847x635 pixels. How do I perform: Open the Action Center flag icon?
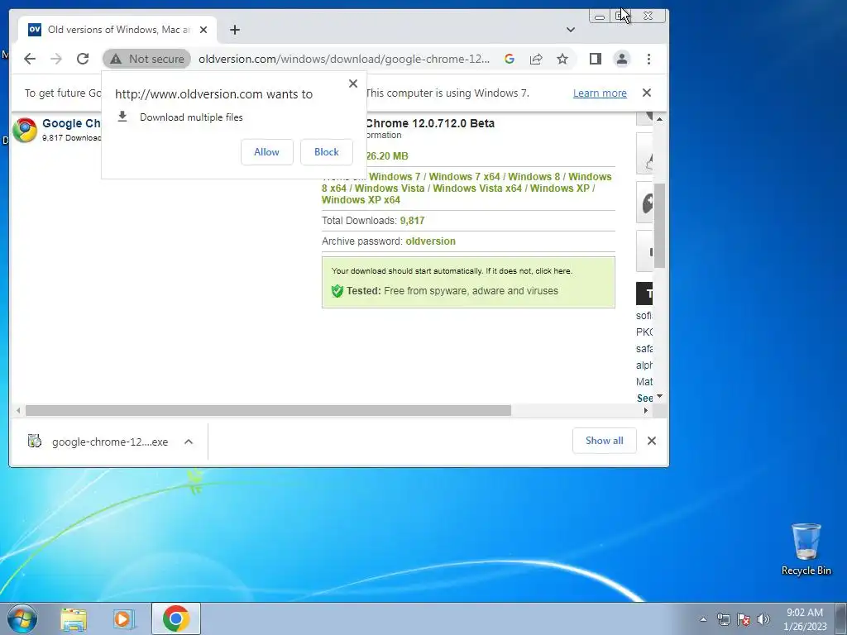click(x=744, y=619)
